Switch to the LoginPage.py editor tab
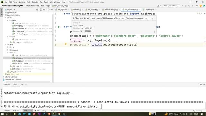Screen dimensions: 206x116 click(149, 10)
